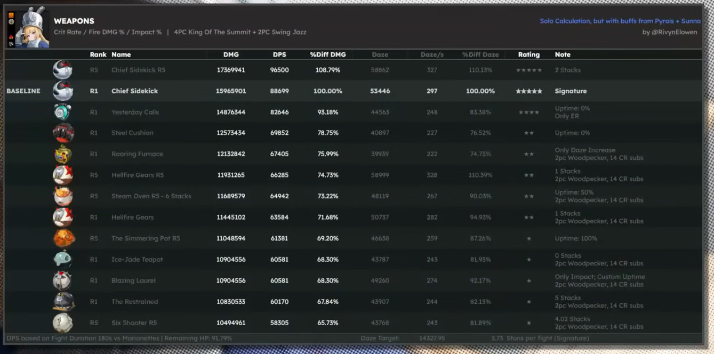714x354 pixels.
Task: Click the Roaring Furnace weapon icon
Action: 63,154
